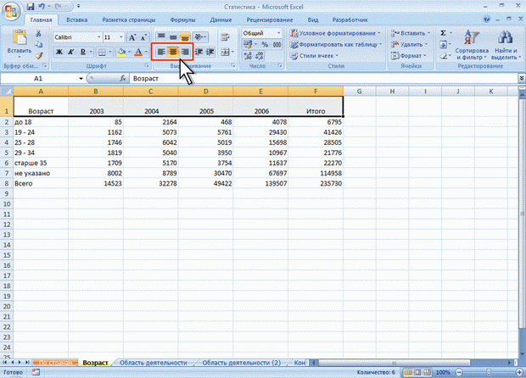The width and height of the screenshot is (526, 378).
Task: Click the text orientation icon
Action: pos(199,36)
